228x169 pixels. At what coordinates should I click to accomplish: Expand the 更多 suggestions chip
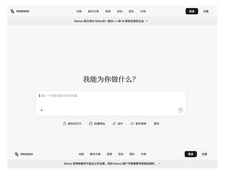pyautogui.click(x=157, y=124)
